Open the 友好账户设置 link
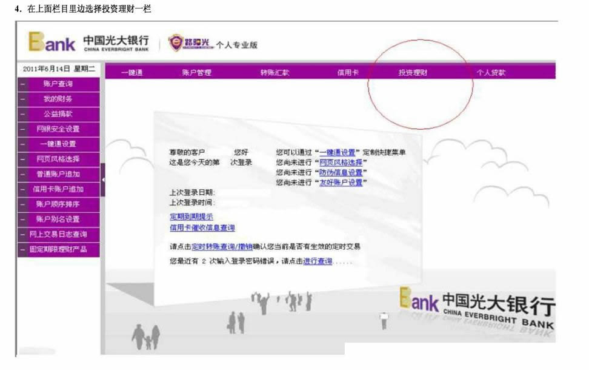Viewport: 589px width, 370px height. pos(341,183)
